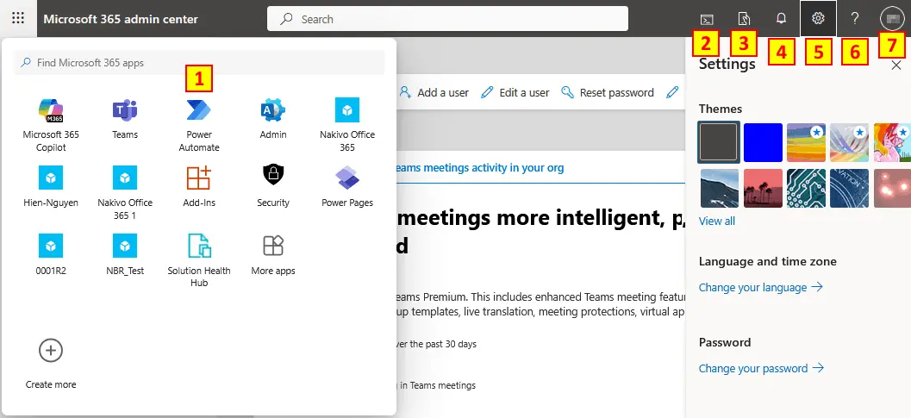Click Change your language link
This screenshot has width=911, height=418.
click(x=760, y=287)
